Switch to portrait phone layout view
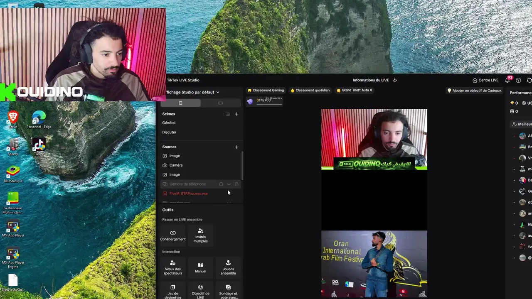532x299 pixels. tap(180, 103)
